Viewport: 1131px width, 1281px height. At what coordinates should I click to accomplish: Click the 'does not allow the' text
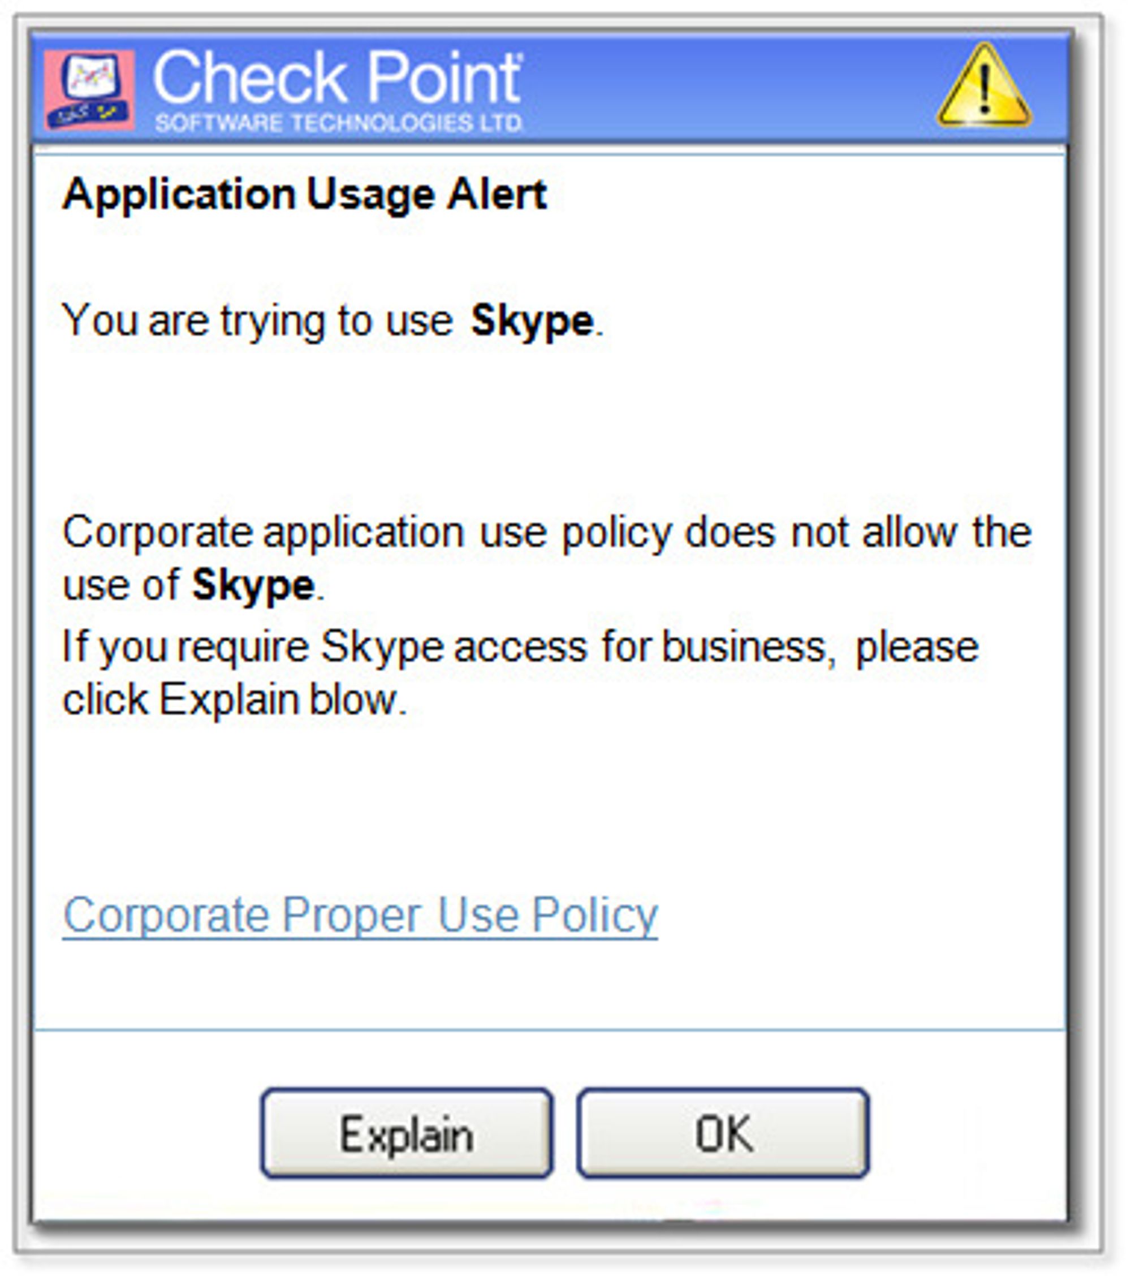point(858,533)
